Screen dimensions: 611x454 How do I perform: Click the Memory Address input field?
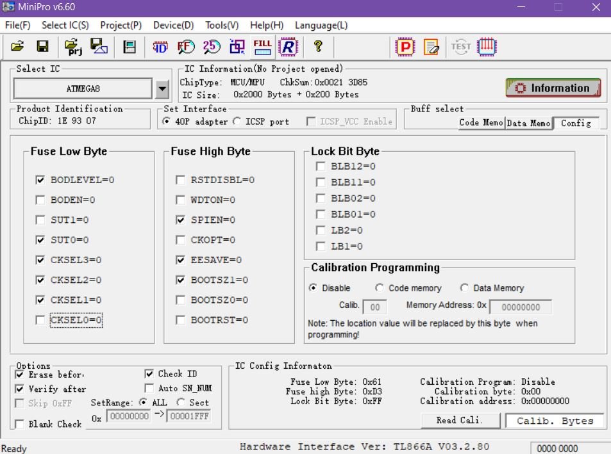[521, 307]
